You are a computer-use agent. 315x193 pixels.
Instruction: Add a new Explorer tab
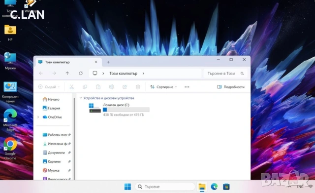pos(108,62)
